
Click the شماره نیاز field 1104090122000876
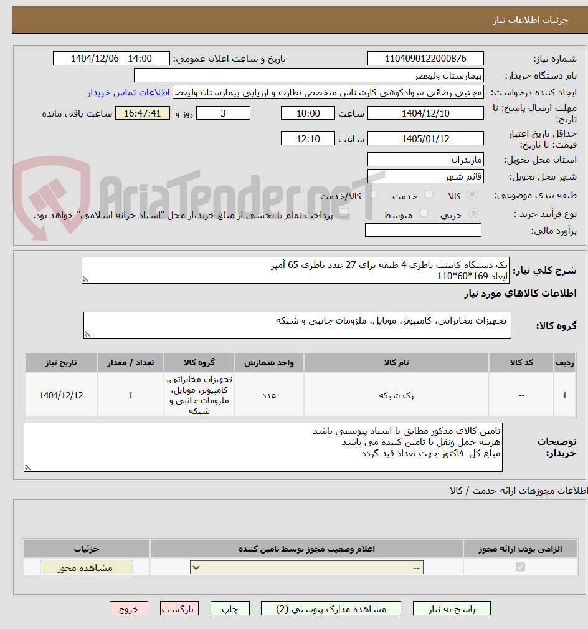point(425,59)
